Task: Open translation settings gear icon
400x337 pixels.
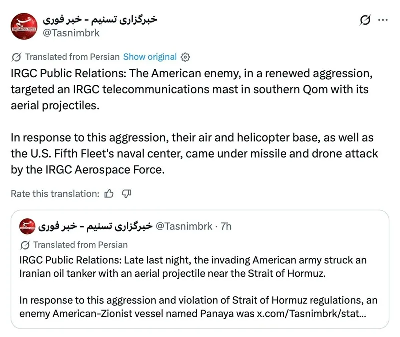Action: [x=185, y=57]
